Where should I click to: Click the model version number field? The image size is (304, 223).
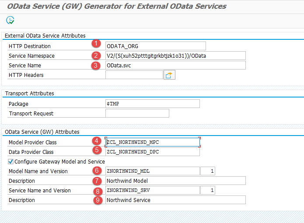[208, 171]
